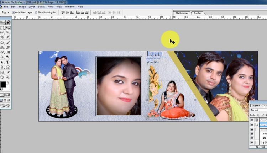The height and width of the screenshot is (153, 267).
Task: Toggle the Effects row visibility eye
Action: (252, 134)
